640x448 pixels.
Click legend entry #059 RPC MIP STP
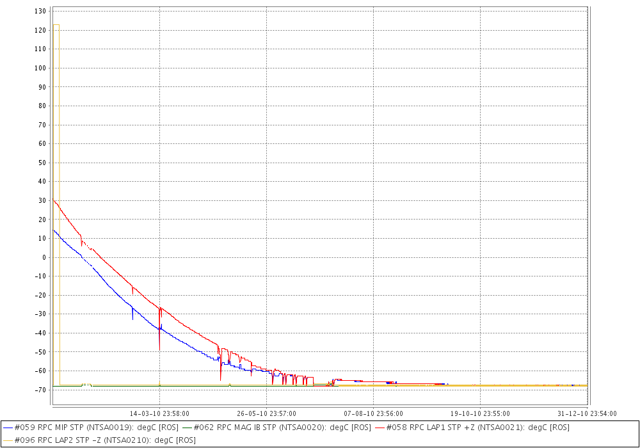coord(91,427)
